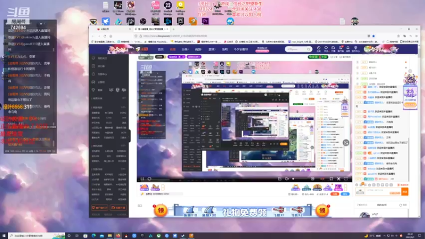Open the OBS Studio desktop icon
Screen dimensions: 425x239
(143, 21)
